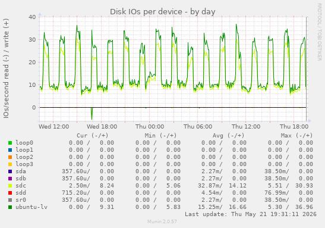Click ubuntu-lv min write value 5.83
This screenshot has width=325, height=228.
[173, 207]
